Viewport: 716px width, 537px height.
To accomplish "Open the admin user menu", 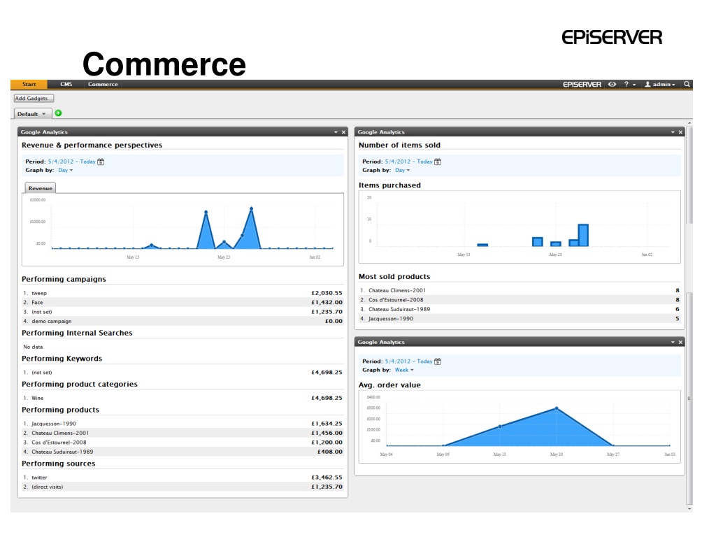I will 660,85.
